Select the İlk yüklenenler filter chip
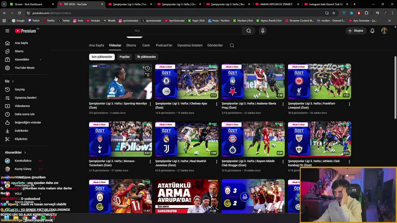The width and height of the screenshot is (397, 223). [x=146, y=57]
